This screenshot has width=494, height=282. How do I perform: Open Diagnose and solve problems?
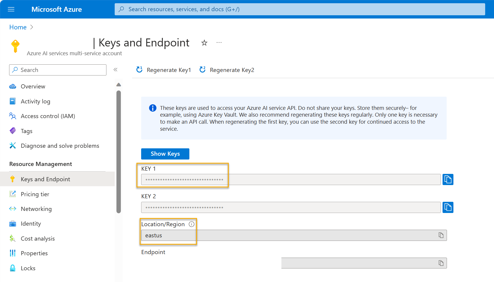pos(60,145)
